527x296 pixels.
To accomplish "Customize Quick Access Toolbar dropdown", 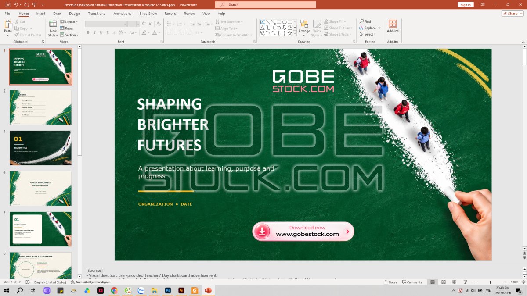I will (43, 4).
